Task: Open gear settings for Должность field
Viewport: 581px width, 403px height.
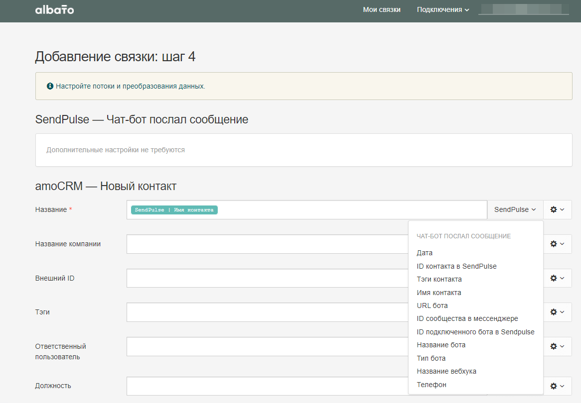Action: click(557, 386)
